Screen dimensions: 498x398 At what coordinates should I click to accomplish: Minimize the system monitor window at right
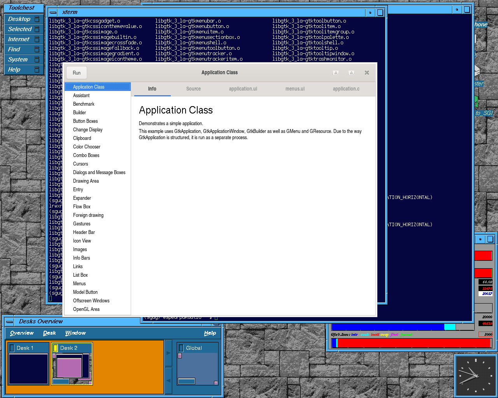(480, 239)
